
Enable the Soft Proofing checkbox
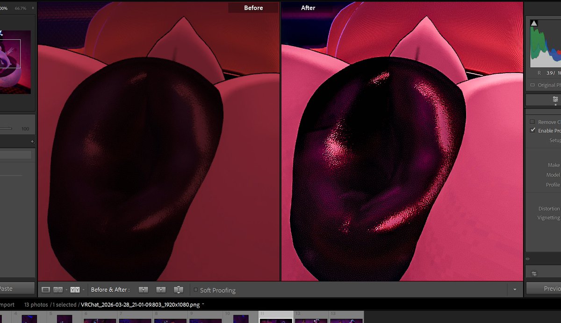[195, 290]
